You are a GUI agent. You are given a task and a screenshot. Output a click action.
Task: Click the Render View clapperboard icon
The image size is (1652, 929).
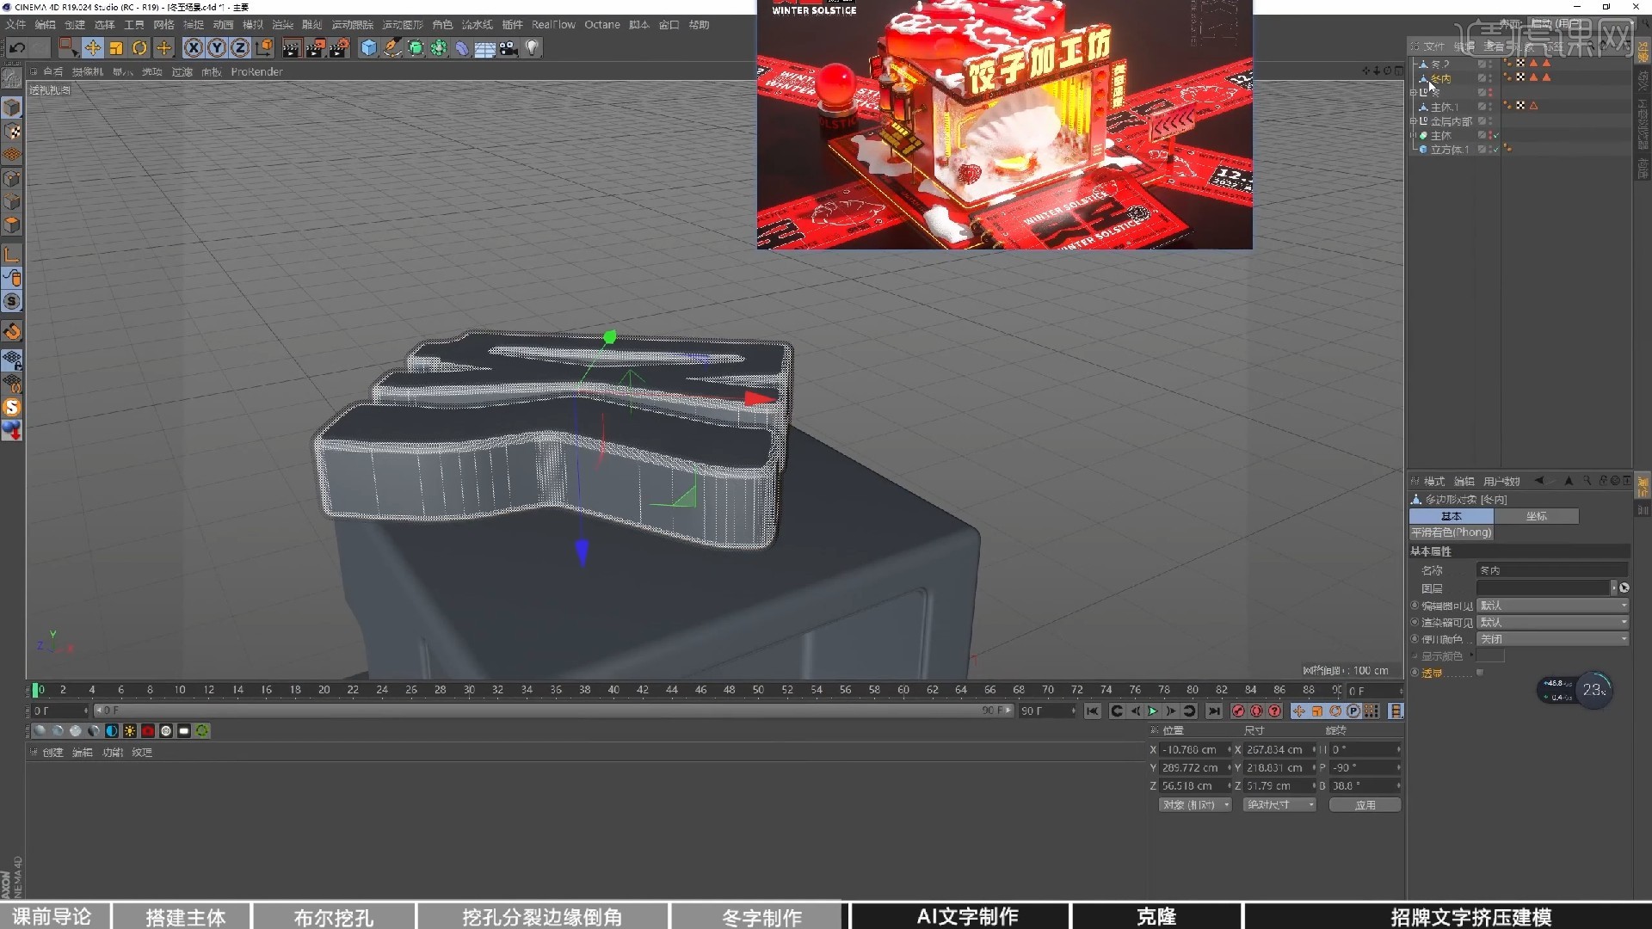[x=291, y=48]
